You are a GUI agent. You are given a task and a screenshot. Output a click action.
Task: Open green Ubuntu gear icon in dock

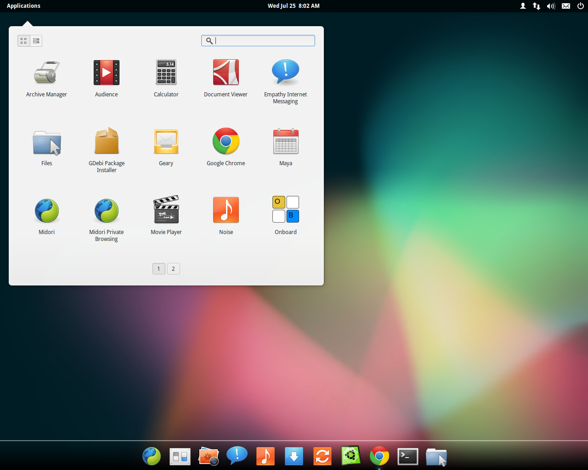click(351, 456)
